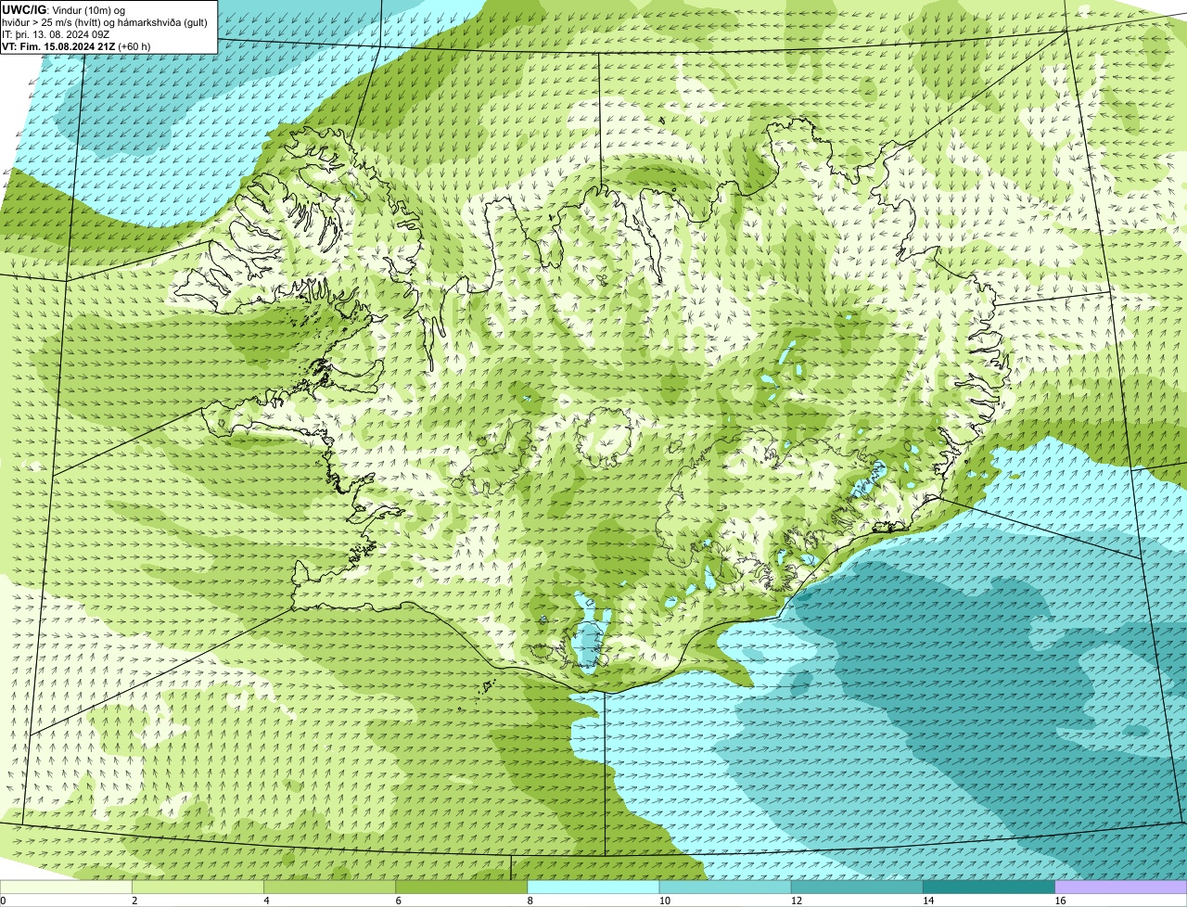The width and height of the screenshot is (1187, 907).
Task: Click the scale label "0"
Action: pos(3,901)
